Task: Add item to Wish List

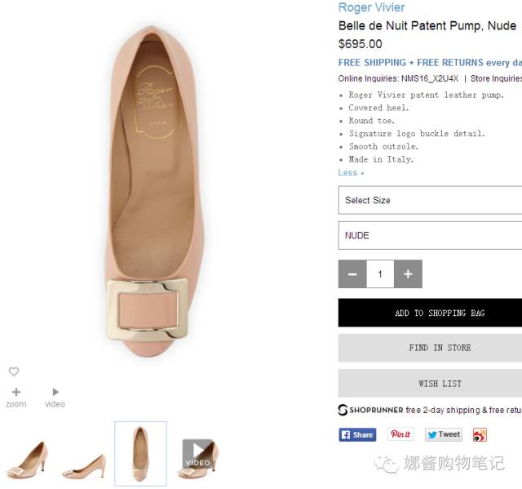Action: click(x=430, y=383)
